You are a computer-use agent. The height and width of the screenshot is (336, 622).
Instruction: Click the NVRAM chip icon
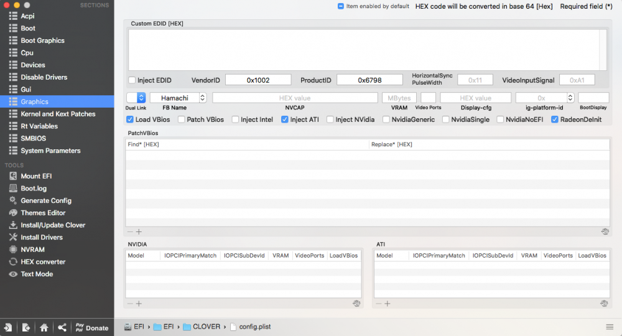(13, 250)
